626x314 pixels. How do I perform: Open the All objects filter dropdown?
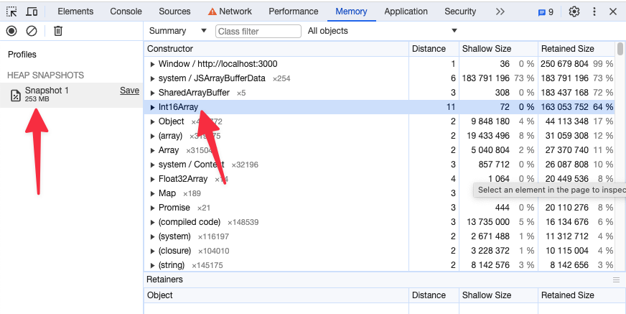click(382, 31)
